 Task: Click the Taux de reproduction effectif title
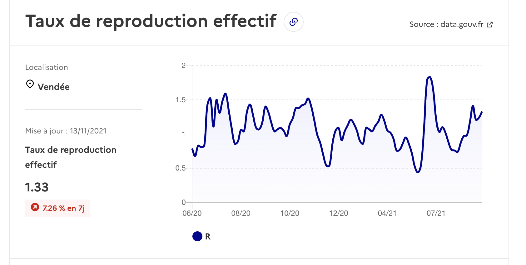(x=151, y=21)
